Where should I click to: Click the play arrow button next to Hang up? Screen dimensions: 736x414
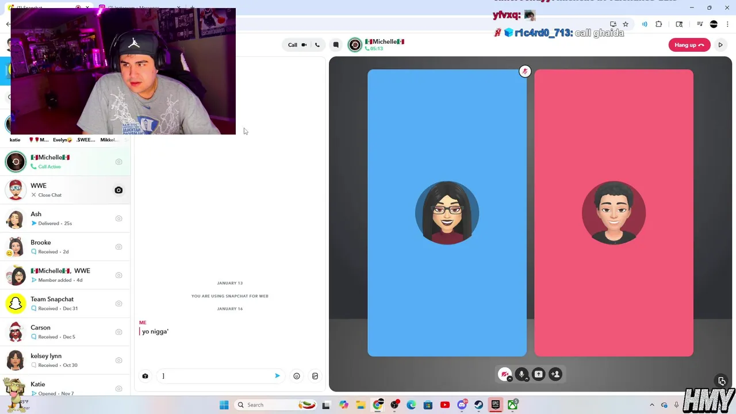pos(720,45)
